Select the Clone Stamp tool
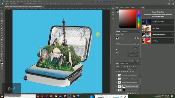This screenshot has width=175, height=98. click(x=2, y=30)
